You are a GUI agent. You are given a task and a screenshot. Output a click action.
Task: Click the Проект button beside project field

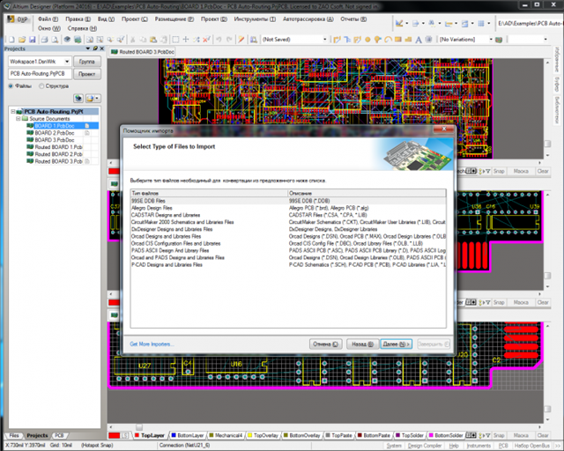87,74
